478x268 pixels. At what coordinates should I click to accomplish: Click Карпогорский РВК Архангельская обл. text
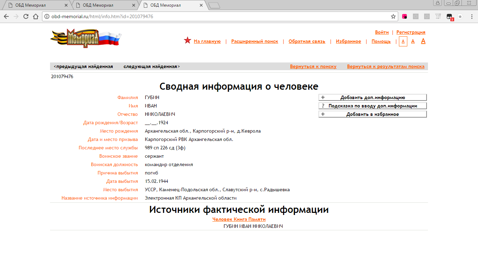click(x=189, y=139)
